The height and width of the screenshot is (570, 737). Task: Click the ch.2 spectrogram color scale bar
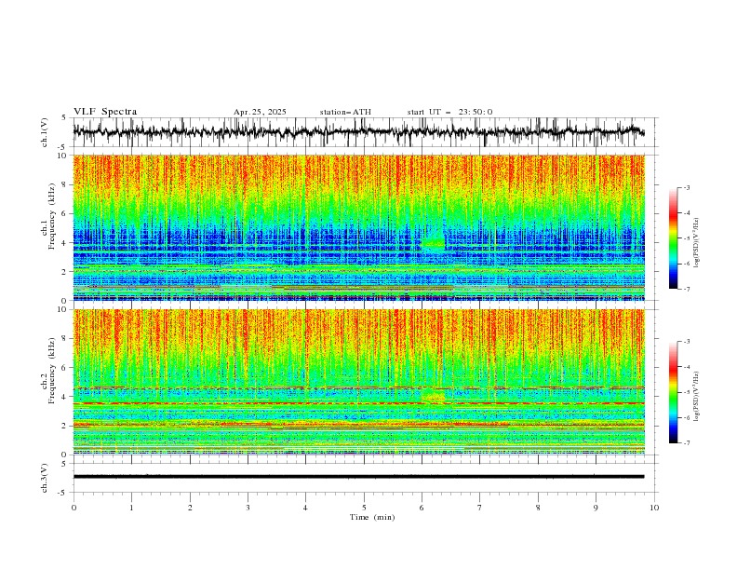click(x=673, y=392)
